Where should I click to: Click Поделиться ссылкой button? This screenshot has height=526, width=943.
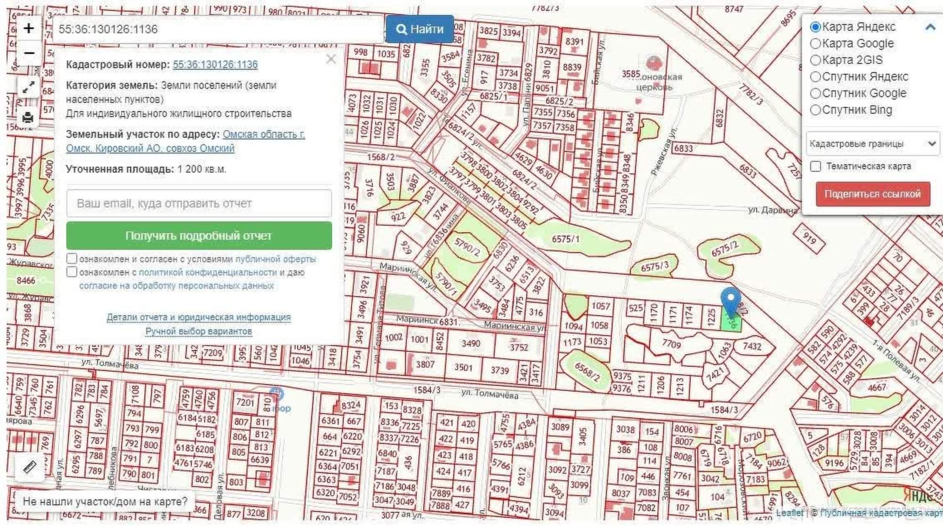tap(873, 194)
